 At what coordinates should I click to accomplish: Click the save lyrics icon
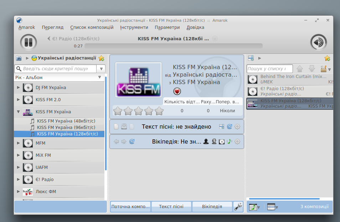[x=124, y=127]
